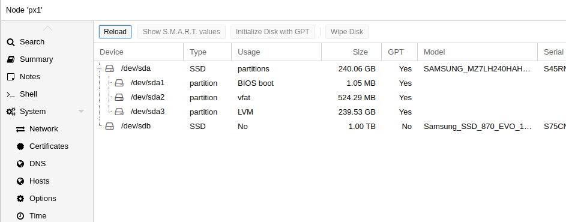566x222 pixels.
Task: Sort by the Type column header
Action: (207, 52)
